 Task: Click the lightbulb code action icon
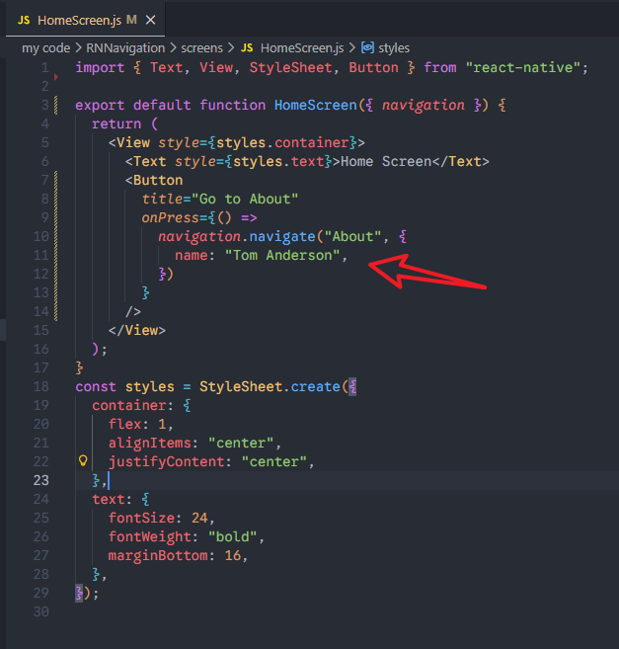coord(83,461)
